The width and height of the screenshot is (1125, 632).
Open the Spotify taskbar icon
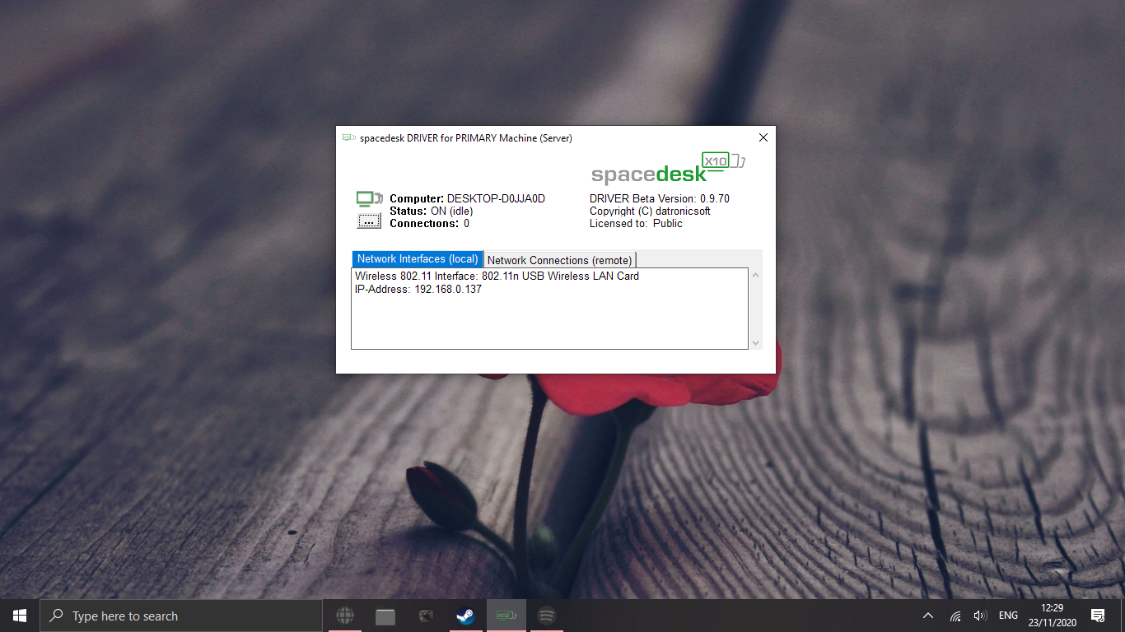546,616
